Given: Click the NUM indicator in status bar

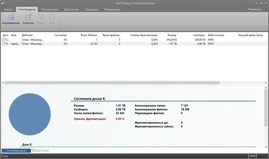Looking at the screenshot, I should (252, 156).
